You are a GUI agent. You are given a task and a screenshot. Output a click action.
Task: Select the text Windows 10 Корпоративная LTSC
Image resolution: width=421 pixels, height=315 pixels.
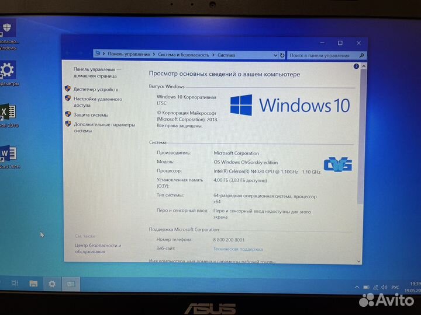[x=187, y=100]
